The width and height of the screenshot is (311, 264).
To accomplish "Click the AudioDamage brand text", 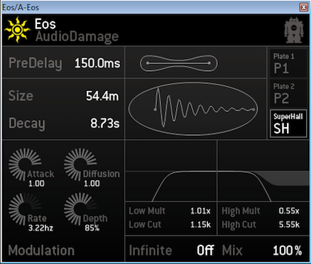I will pyautogui.click(x=77, y=36).
